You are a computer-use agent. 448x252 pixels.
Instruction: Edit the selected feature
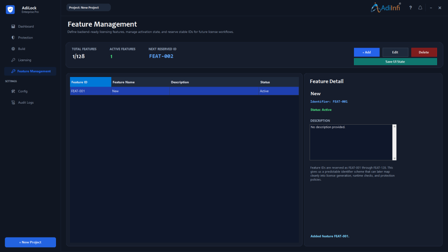[395, 52]
